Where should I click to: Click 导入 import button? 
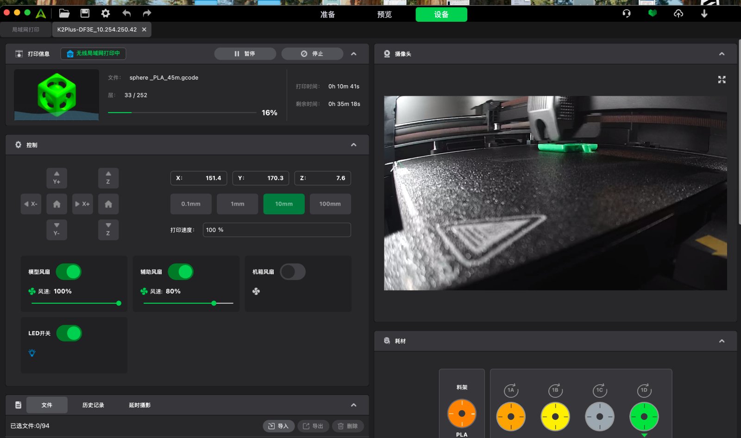278,426
